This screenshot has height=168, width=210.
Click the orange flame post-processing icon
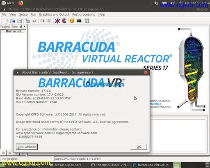(72, 21)
